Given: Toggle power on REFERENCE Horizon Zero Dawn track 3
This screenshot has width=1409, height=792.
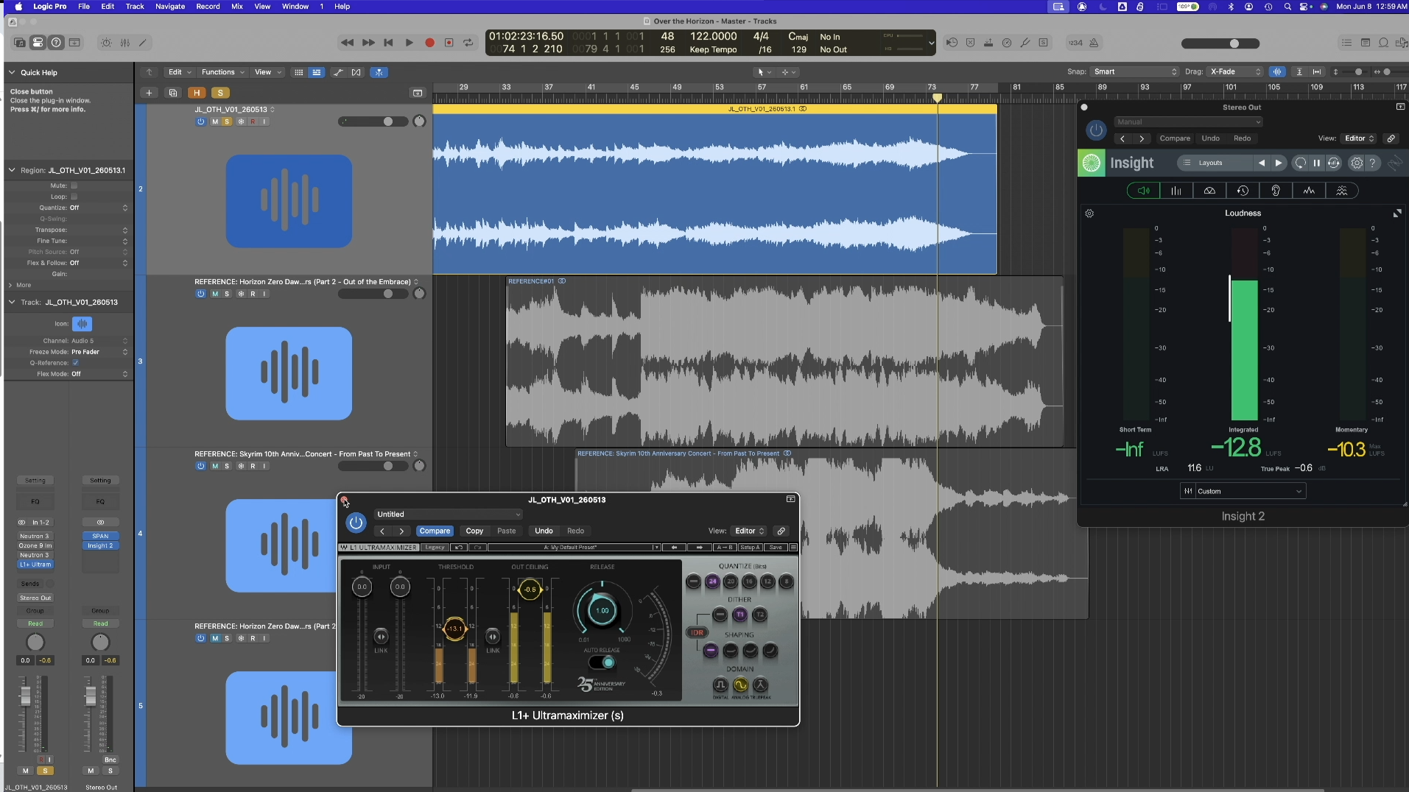Looking at the screenshot, I should click(200, 294).
